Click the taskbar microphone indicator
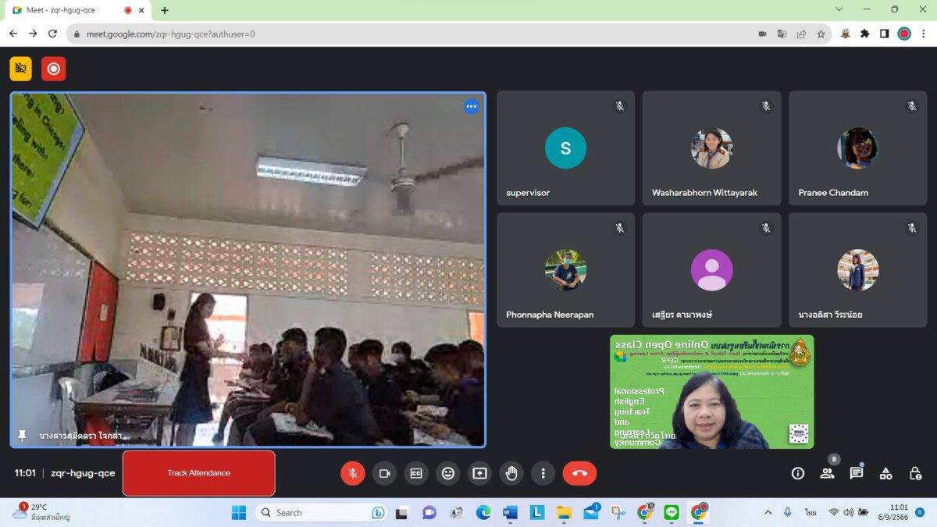This screenshot has height=527, width=937. click(787, 512)
